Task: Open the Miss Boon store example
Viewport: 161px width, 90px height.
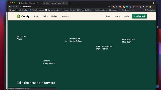Action: (x=127, y=42)
